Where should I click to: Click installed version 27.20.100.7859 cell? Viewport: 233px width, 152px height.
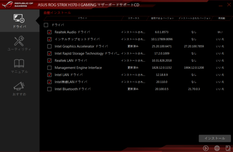coord(194,46)
